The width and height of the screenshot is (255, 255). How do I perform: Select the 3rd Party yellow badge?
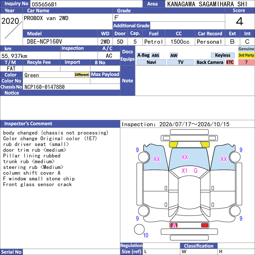(246, 55)
